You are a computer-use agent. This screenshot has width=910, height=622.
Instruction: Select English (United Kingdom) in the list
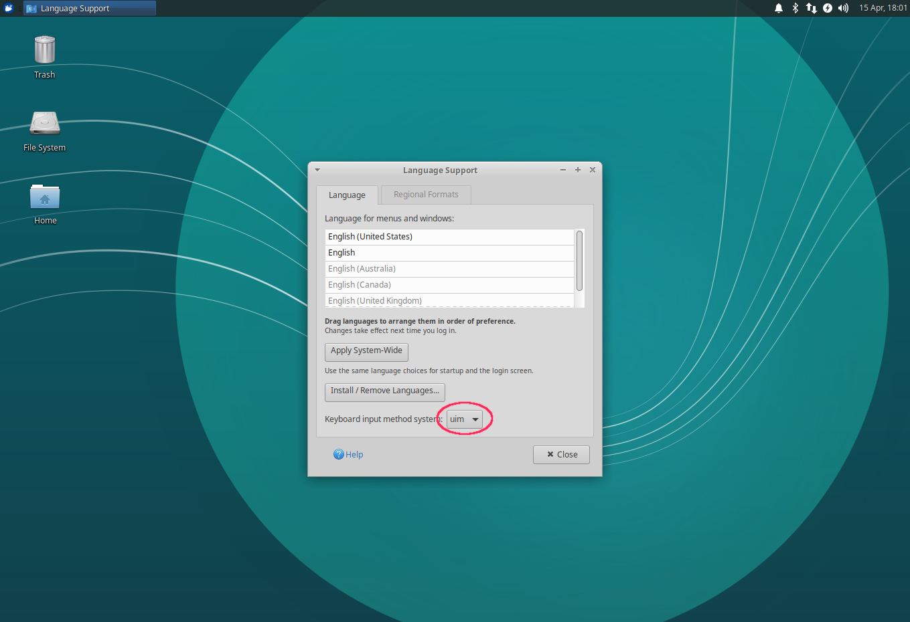449,301
